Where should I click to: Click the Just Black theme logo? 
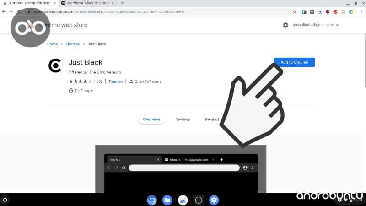pos(55,65)
